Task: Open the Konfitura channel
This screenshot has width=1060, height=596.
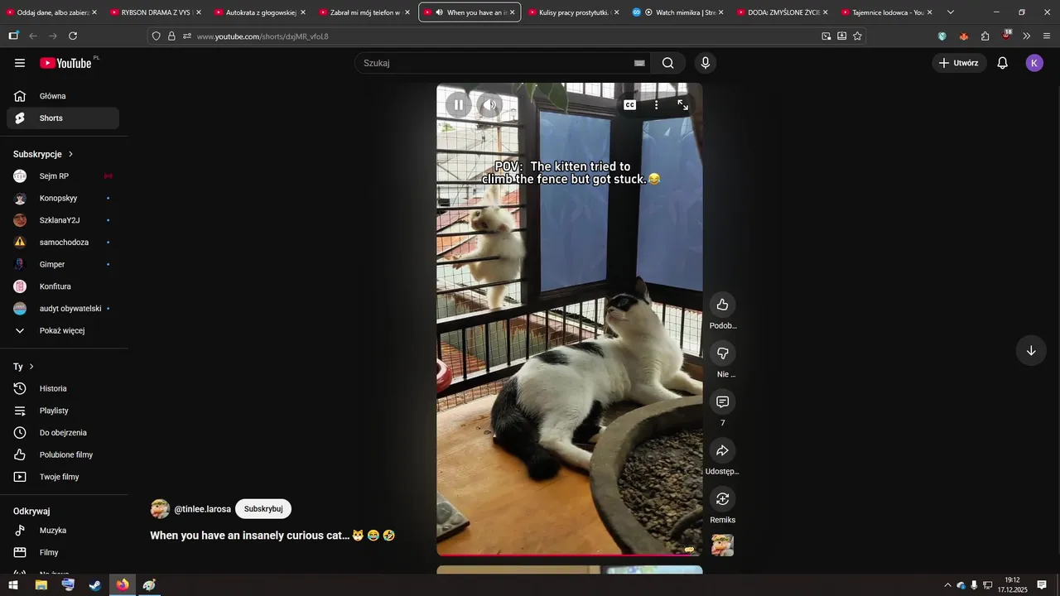Action: pos(63,286)
